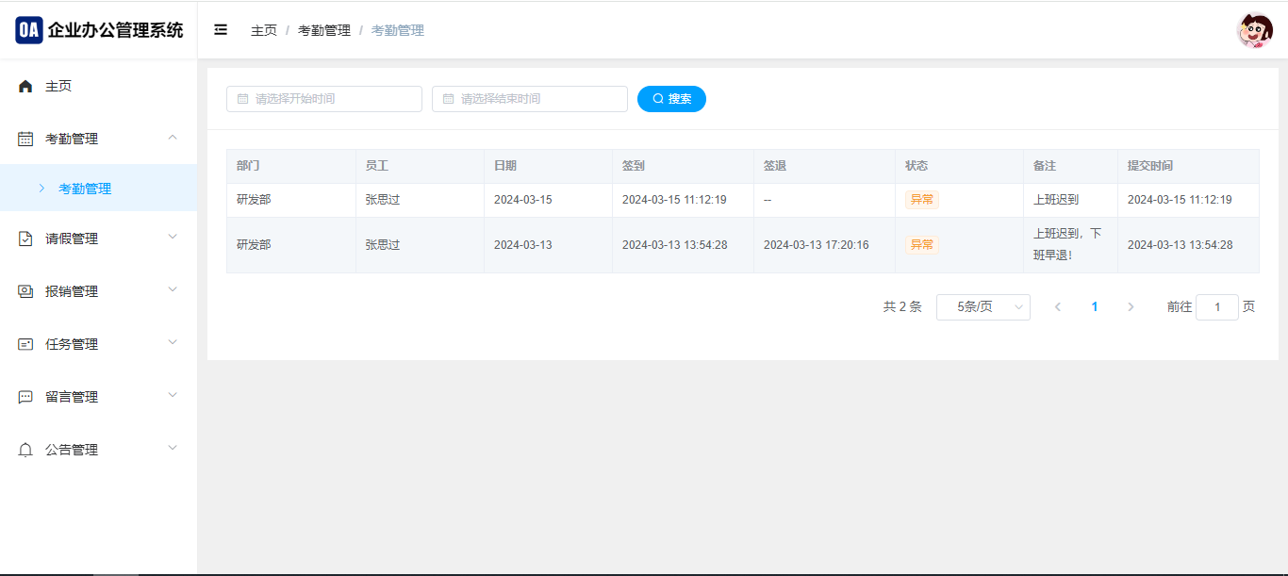
Task: Click the magnifier icon in 搜索 button
Action: (x=658, y=99)
